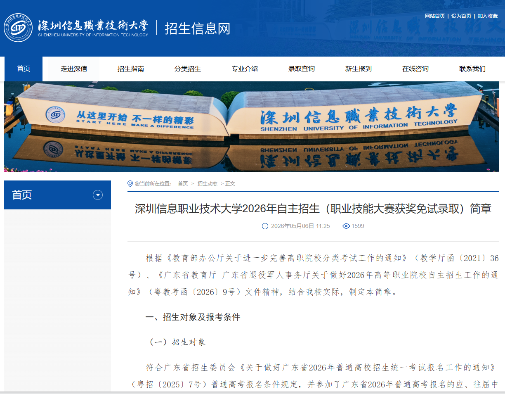This screenshot has width=505, height=394.
Task: Click the 您当前所在位置 label
Action: (x=153, y=184)
